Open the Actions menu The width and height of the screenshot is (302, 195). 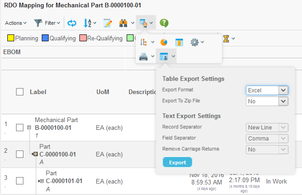point(16,23)
